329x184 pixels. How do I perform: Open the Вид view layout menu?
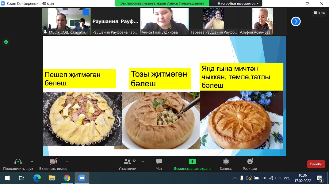point(319,12)
